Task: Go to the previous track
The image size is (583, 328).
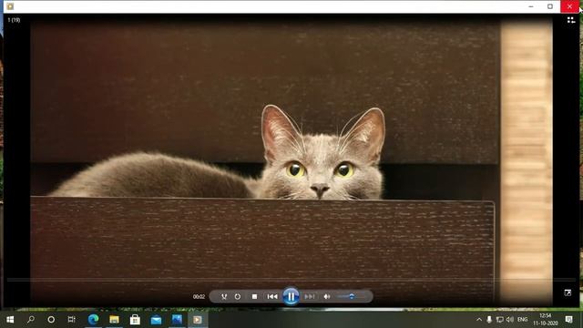Action: pyautogui.click(x=272, y=296)
